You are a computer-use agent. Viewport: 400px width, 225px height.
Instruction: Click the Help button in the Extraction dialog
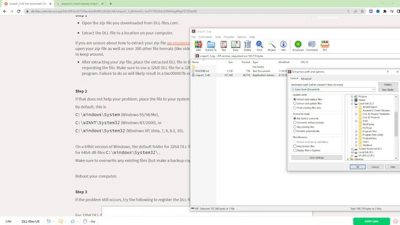point(392,167)
